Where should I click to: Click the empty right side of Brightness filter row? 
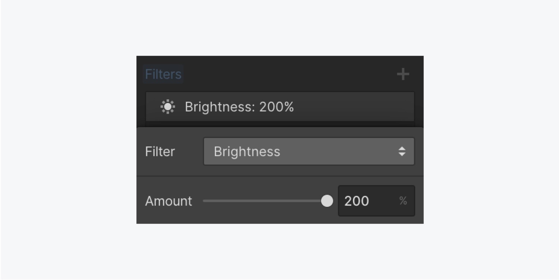(x=354, y=107)
